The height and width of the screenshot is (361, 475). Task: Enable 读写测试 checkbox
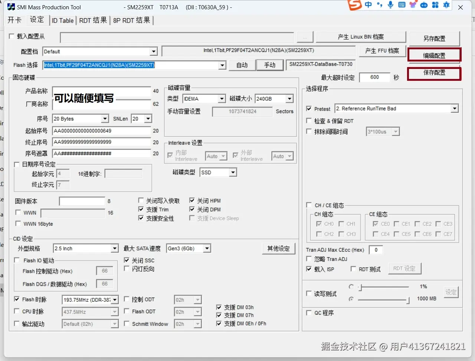[309, 294]
